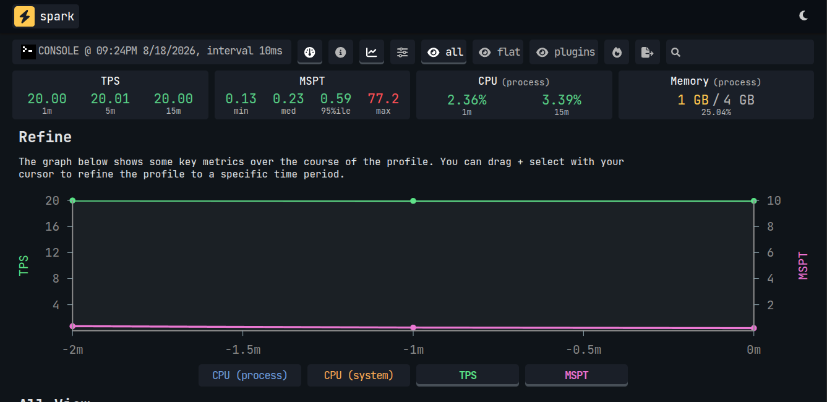827x402 pixels.
Task: Click the export file icon
Action: [x=648, y=53]
